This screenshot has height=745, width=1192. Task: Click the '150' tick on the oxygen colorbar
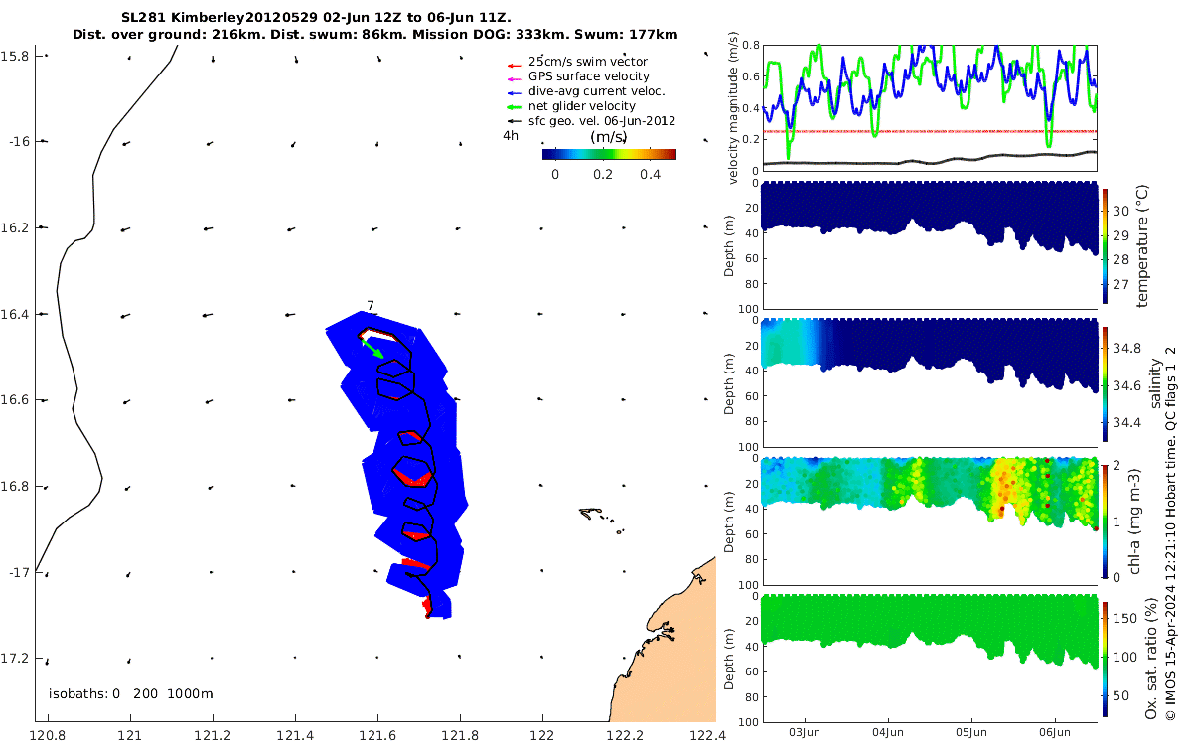1123,619
